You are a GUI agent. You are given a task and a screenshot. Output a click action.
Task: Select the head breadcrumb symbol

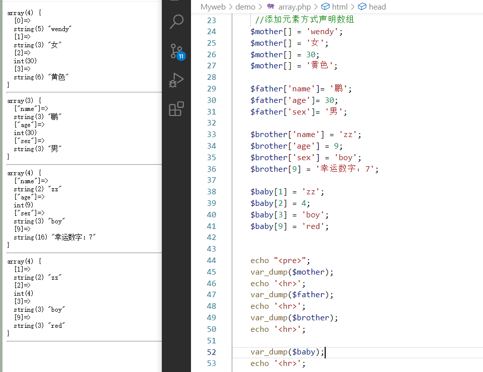(x=377, y=7)
